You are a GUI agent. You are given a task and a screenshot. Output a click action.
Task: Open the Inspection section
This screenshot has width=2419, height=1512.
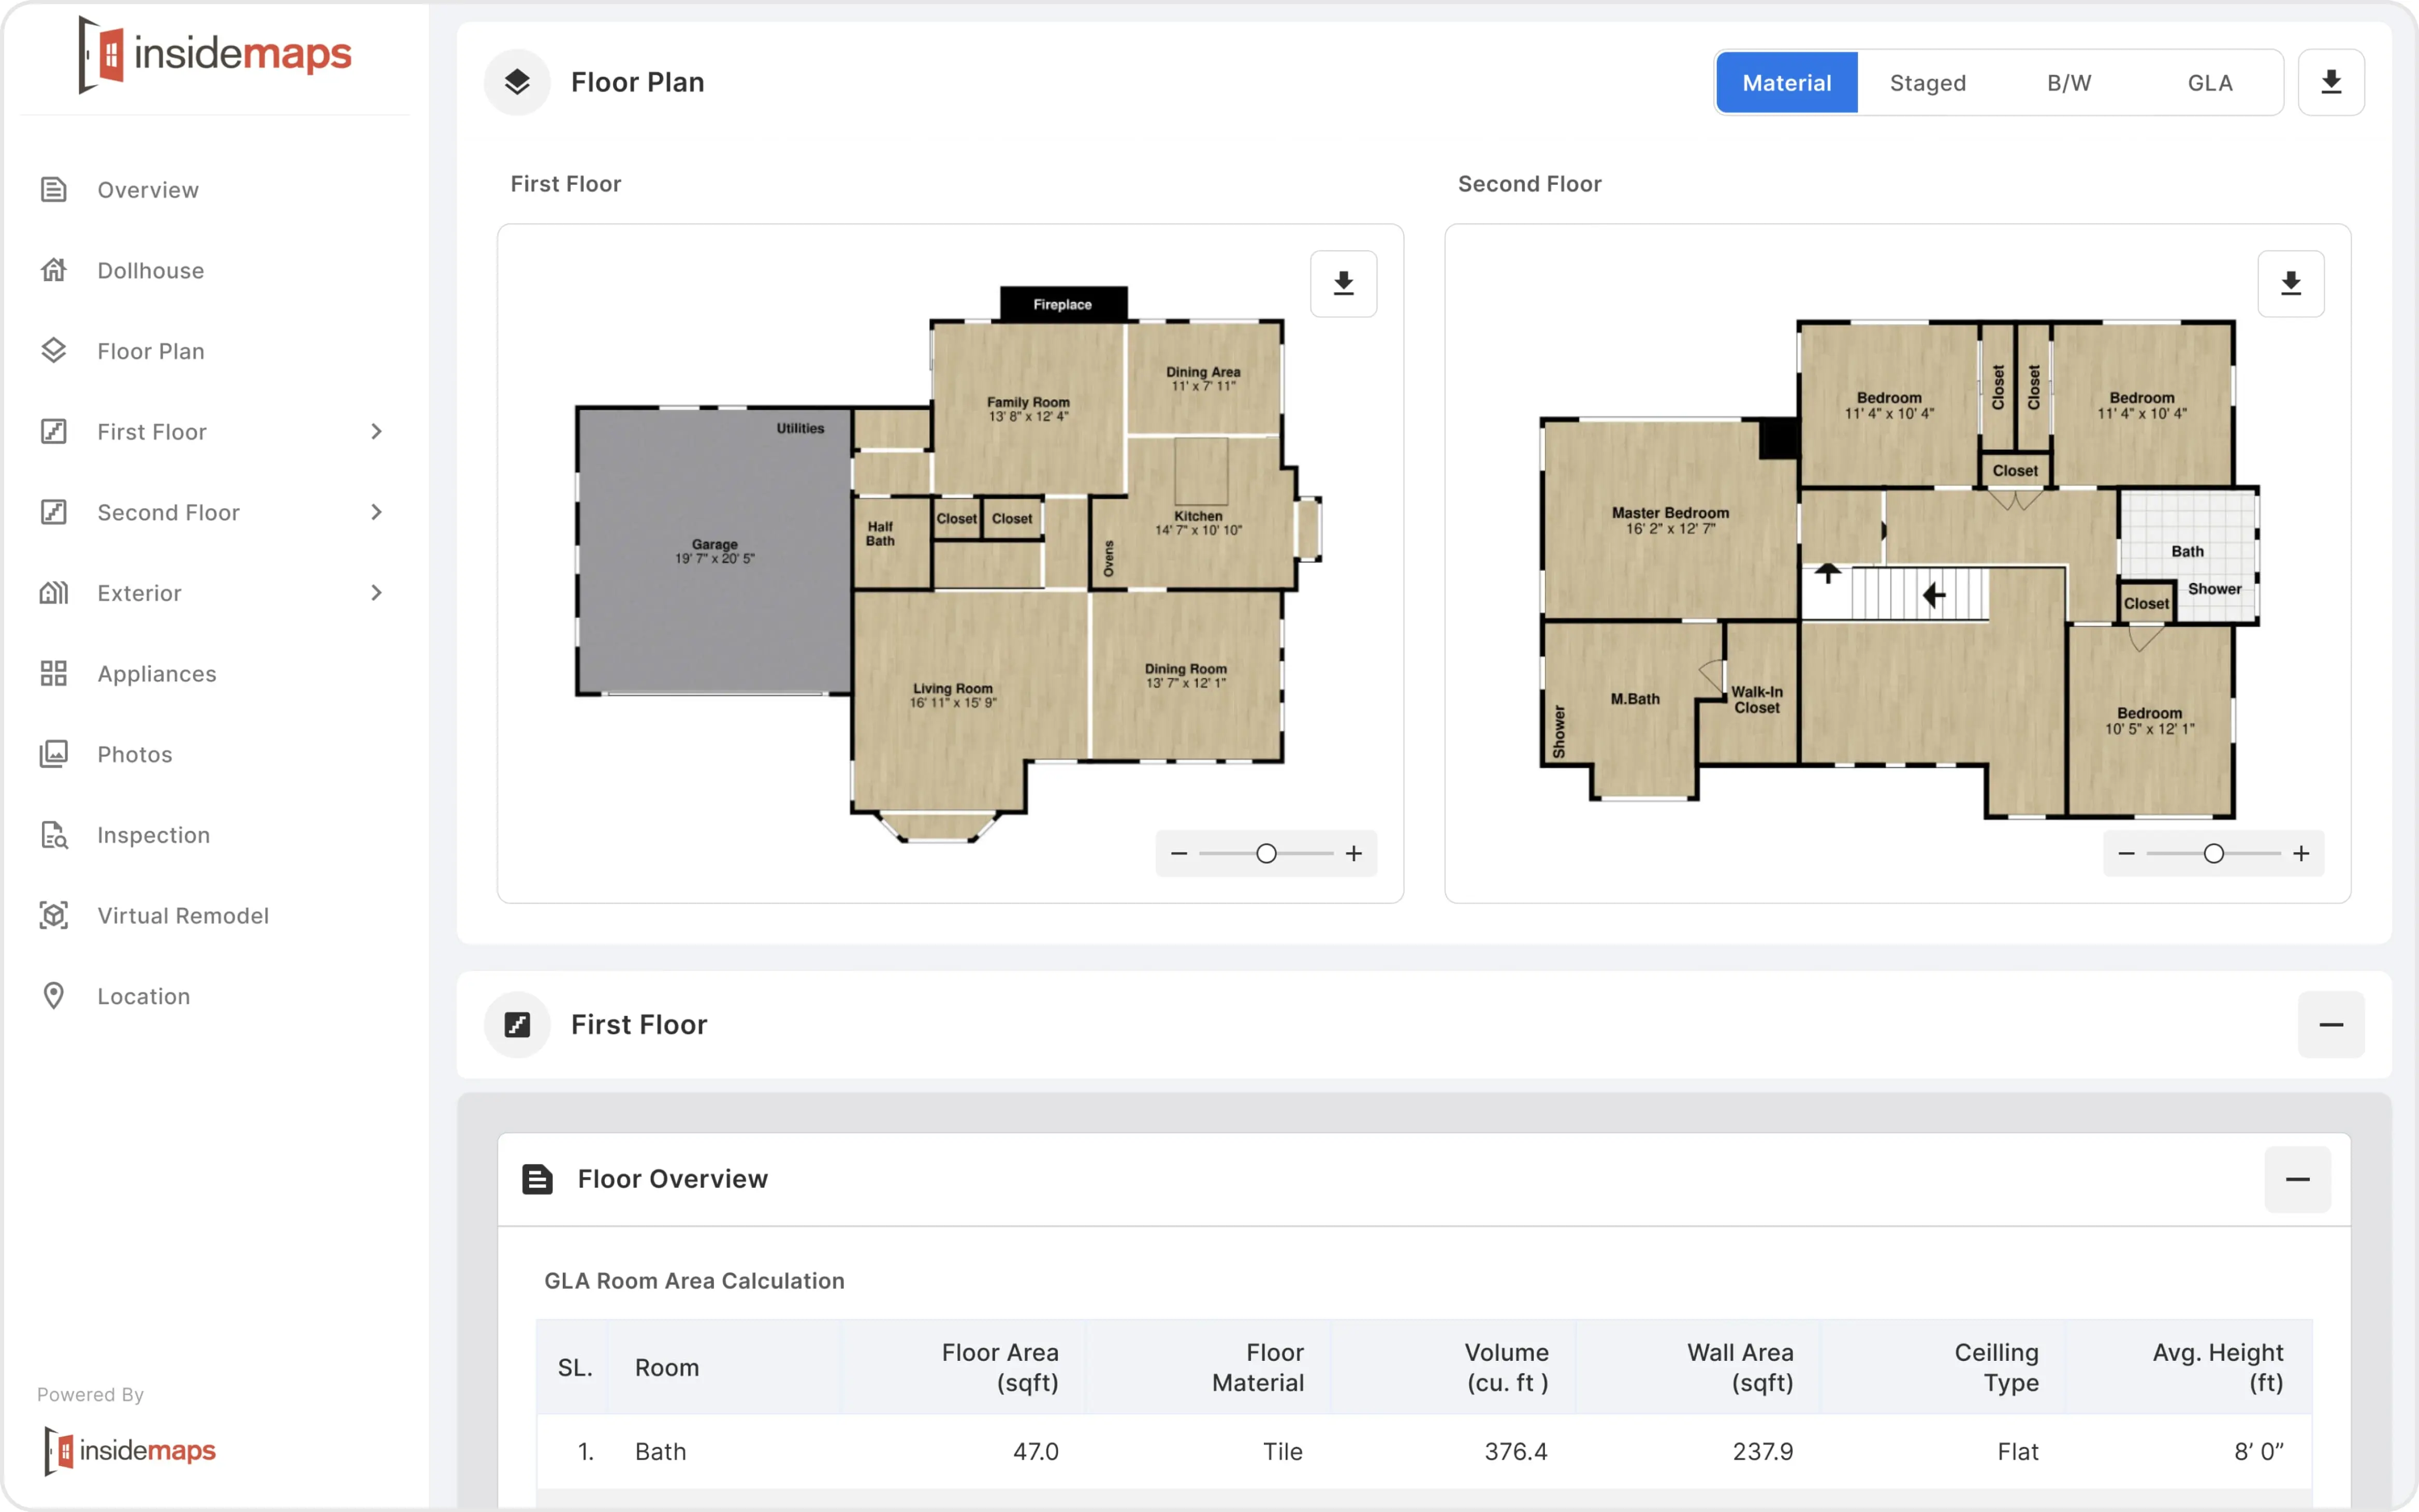[x=153, y=835]
